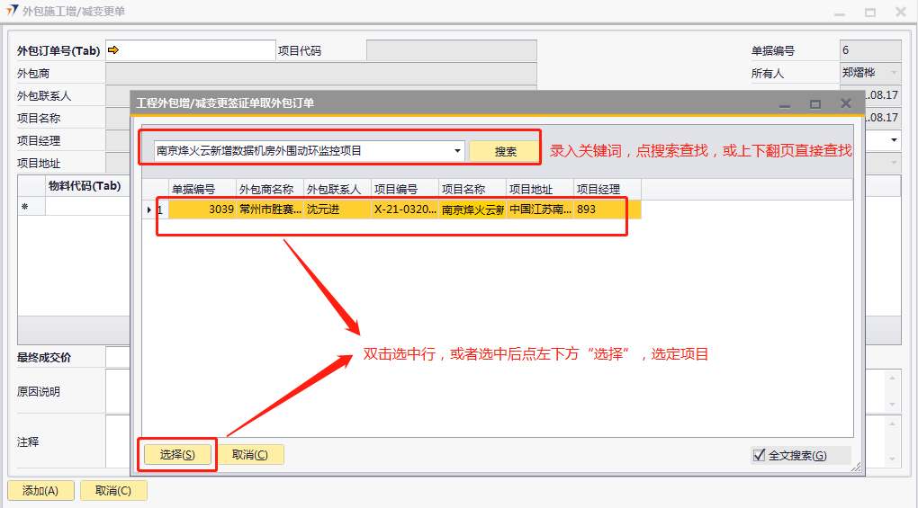Maximize the 外包施工增/减变更单 main window
The height and width of the screenshot is (508, 918).
point(869,12)
